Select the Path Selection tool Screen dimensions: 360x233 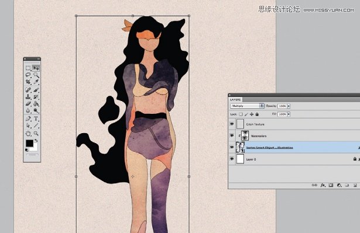[x=28, y=126]
